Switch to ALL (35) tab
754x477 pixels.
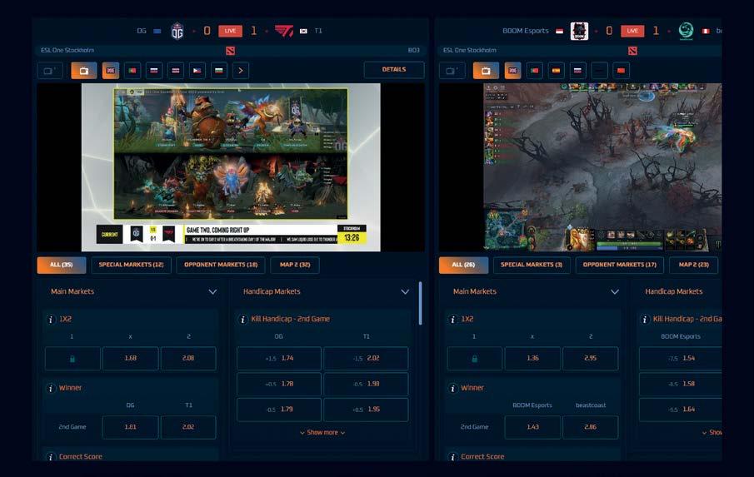pyautogui.click(x=62, y=266)
